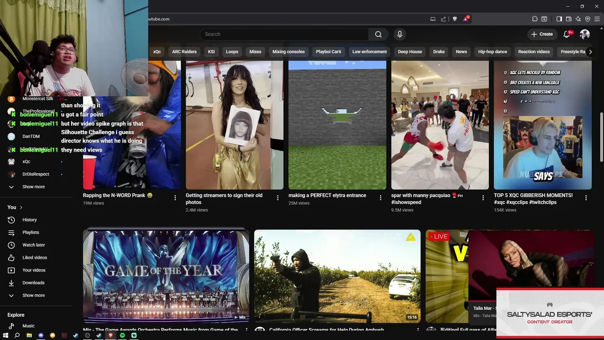This screenshot has width=604, height=340.
Task: Open Brave Rewards triangle icon
Action: click(466, 19)
